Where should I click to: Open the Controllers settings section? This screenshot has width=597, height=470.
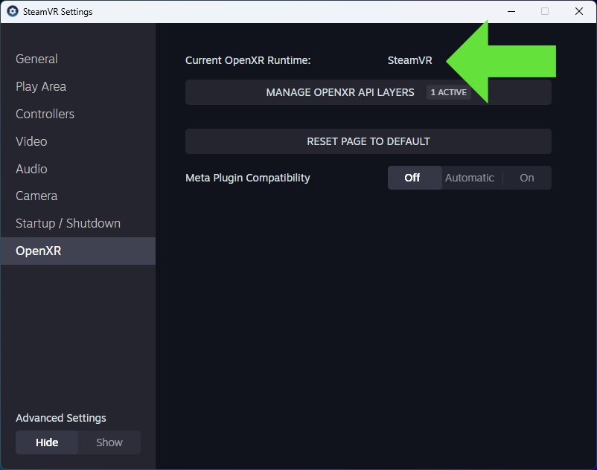tap(45, 114)
